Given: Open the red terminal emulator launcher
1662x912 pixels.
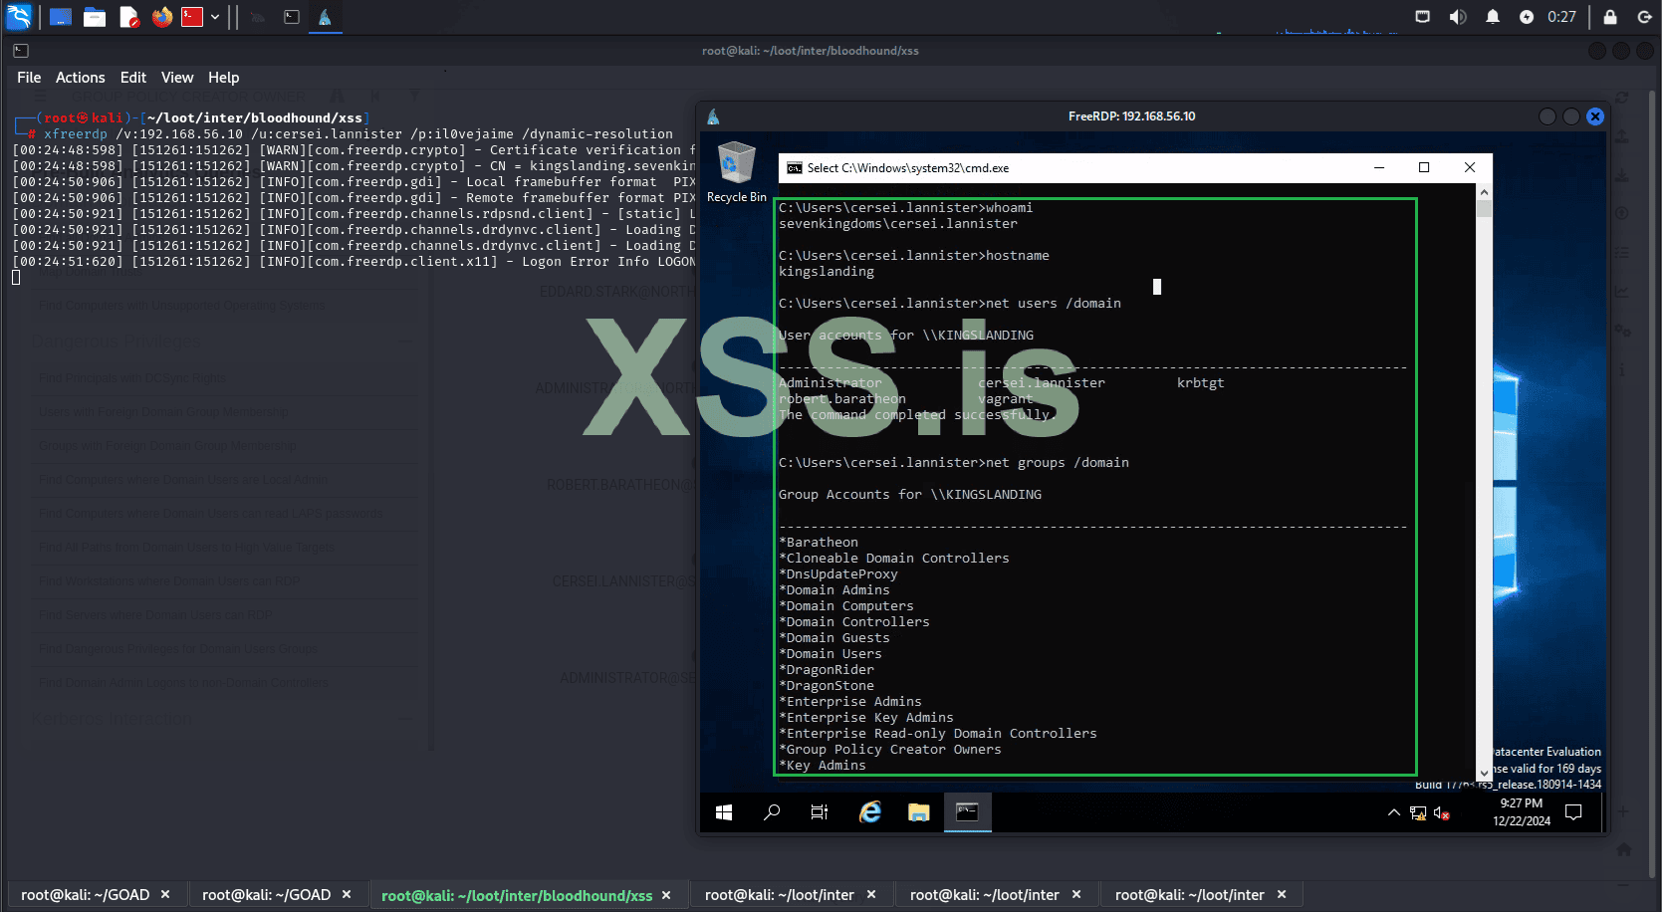Looking at the screenshot, I should (192, 17).
